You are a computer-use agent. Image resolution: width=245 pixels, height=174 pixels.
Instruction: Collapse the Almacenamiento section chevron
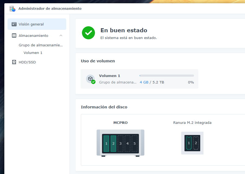(x=61, y=36)
